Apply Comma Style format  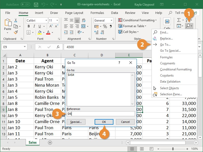click(111, 26)
